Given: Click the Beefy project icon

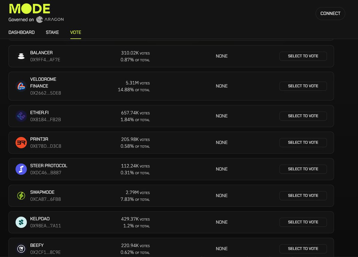Looking at the screenshot, I should coord(21,249).
